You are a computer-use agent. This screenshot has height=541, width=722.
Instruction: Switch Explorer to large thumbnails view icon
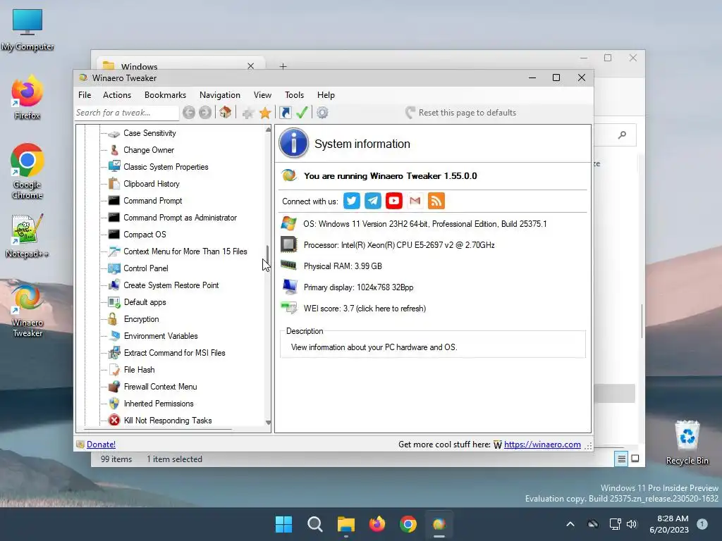coord(635,459)
